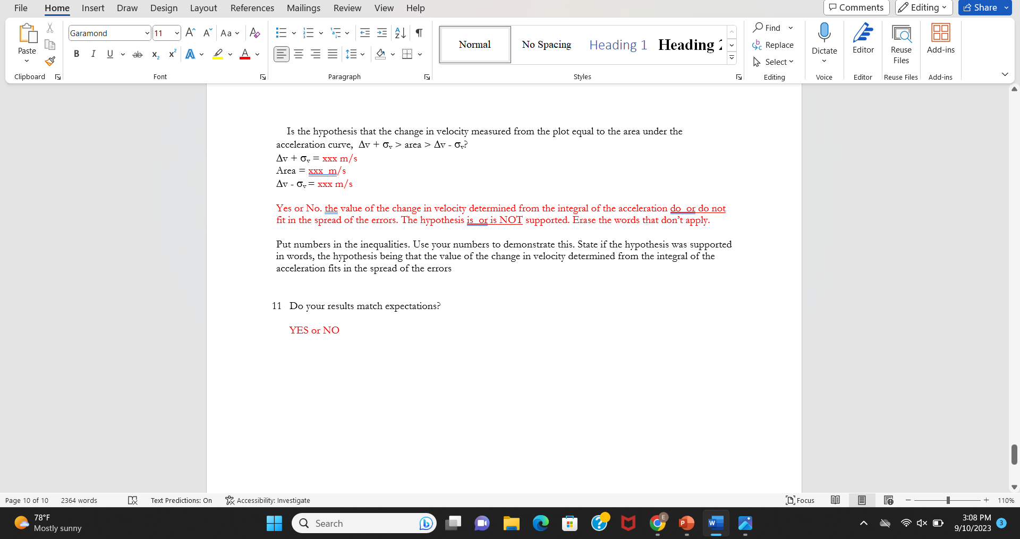Expand the Styles gallery more arrow
Screen dimensions: 1020x539
click(x=732, y=57)
